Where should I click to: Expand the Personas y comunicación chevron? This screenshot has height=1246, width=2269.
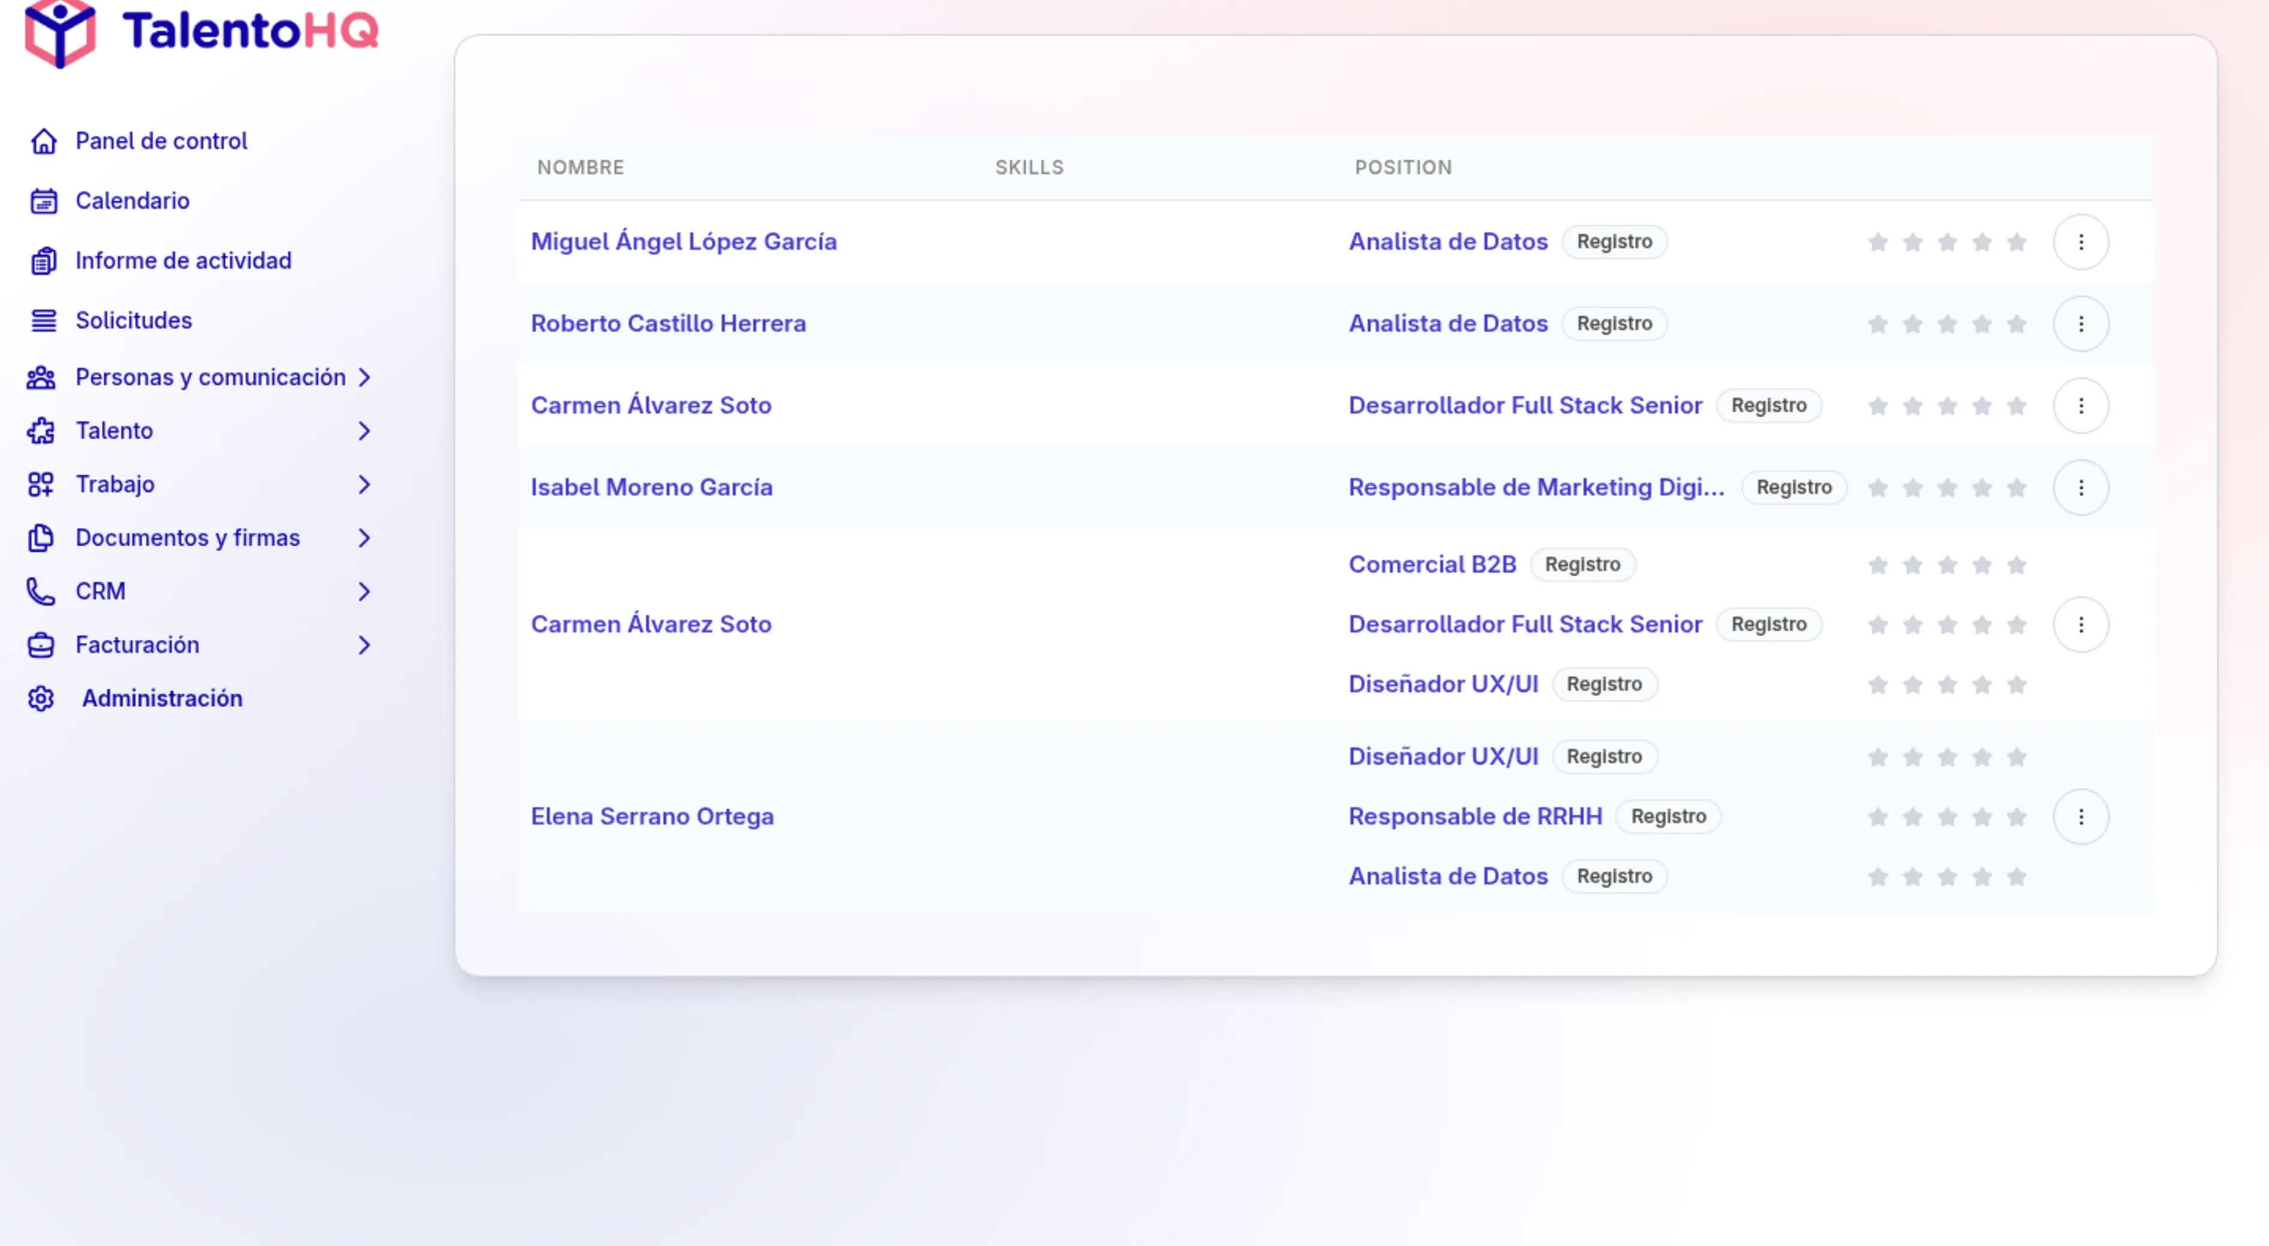364,378
